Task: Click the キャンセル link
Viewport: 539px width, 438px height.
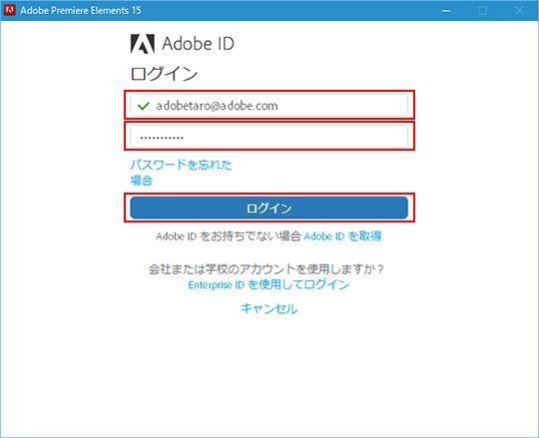Action: [269, 308]
